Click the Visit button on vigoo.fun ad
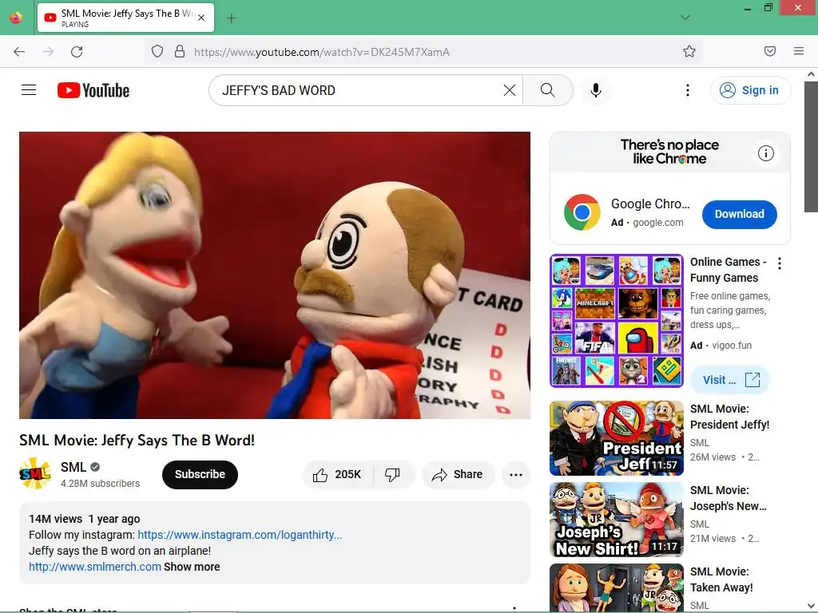This screenshot has height=613, width=818. (x=730, y=380)
